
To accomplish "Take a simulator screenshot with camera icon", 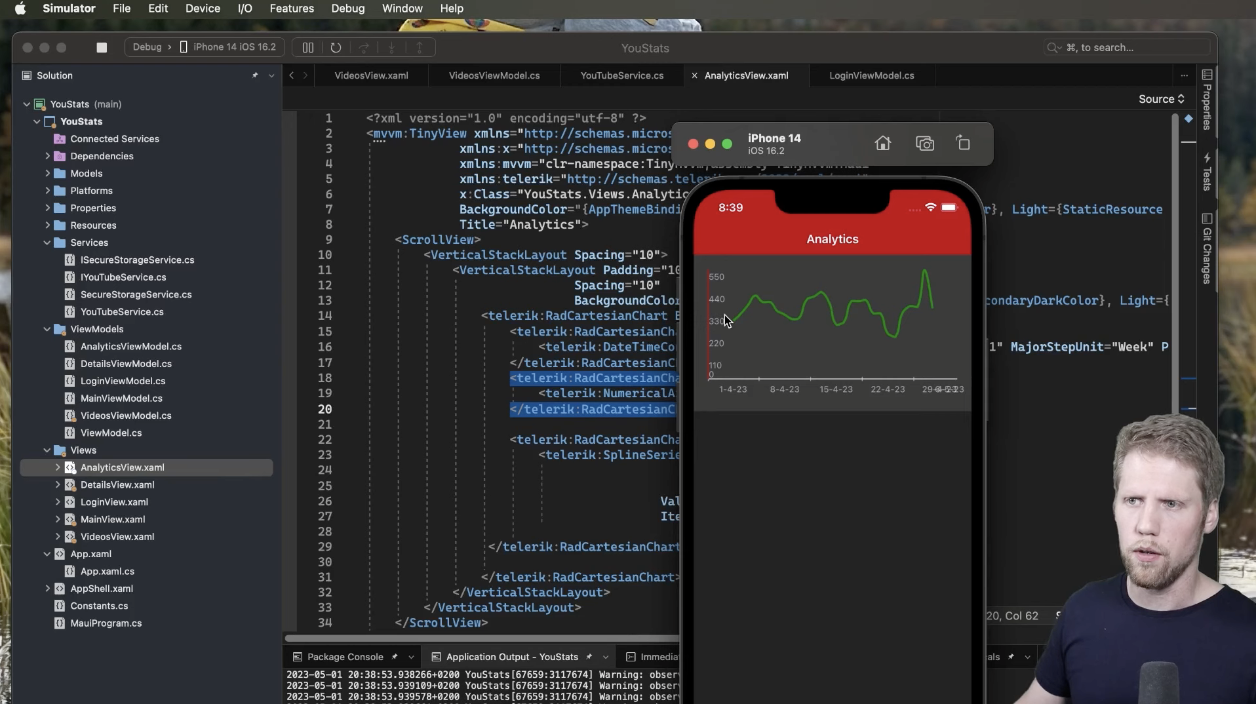I will click(x=924, y=143).
